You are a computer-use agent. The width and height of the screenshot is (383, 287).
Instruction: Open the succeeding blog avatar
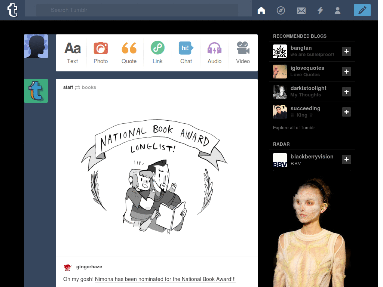tap(280, 112)
